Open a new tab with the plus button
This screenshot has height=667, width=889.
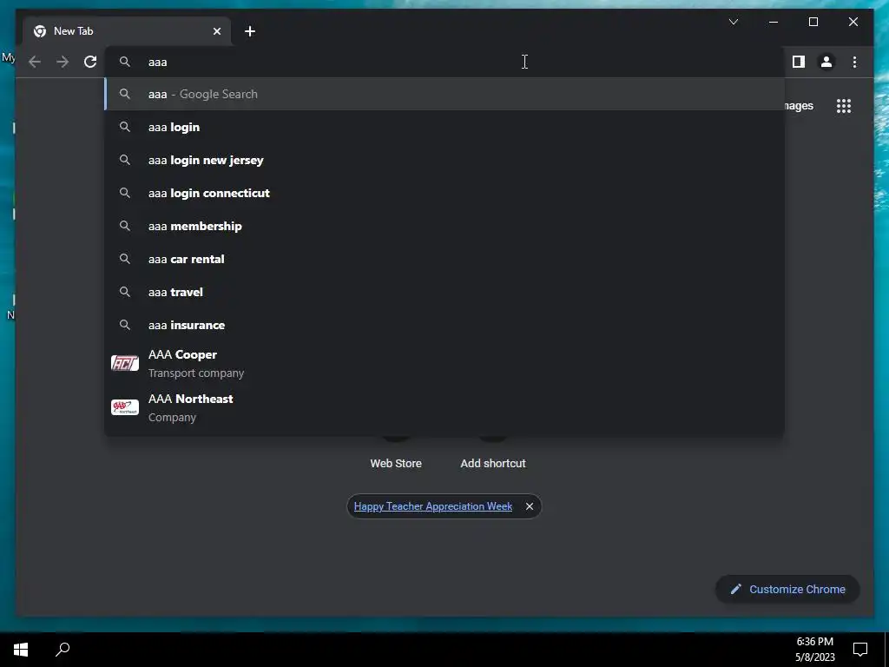pos(250,31)
